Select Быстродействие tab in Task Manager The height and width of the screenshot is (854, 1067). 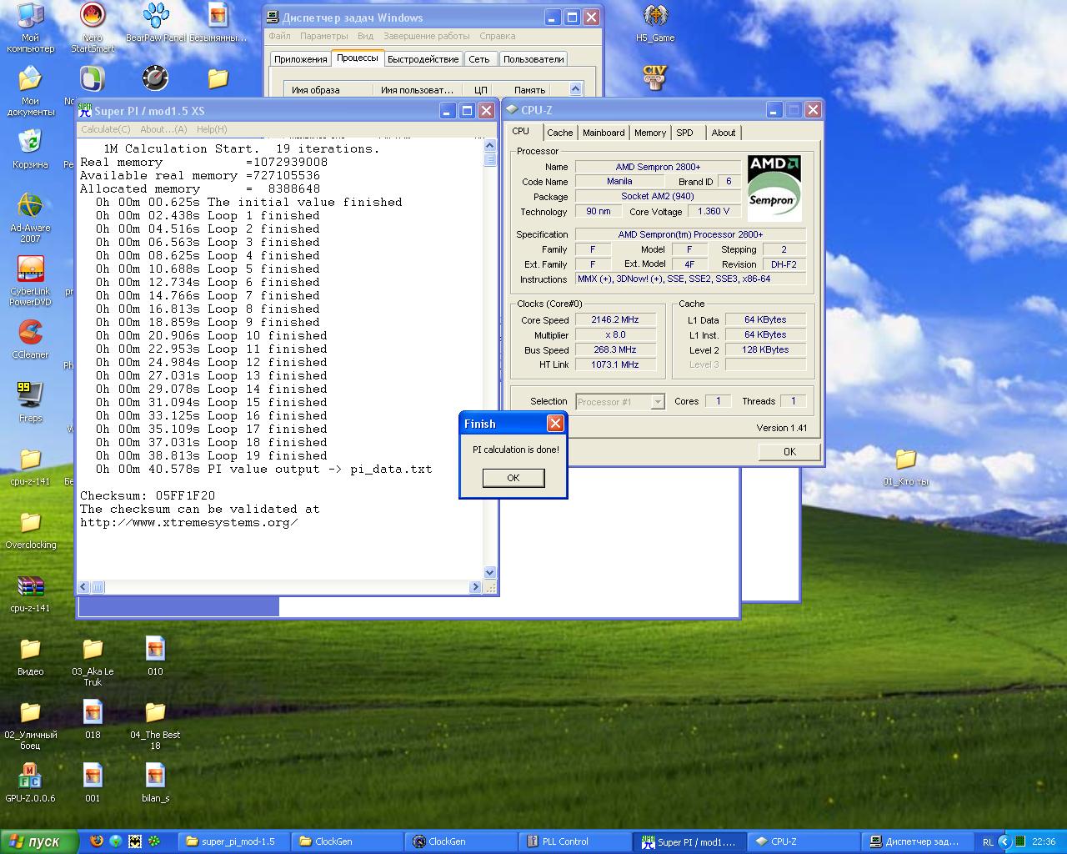click(x=423, y=59)
